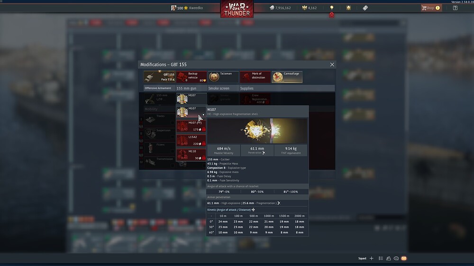Select the Crew Replenishment supply item
Image resolution: width=474 pixels, height=266 pixels.
tap(255, 98)
